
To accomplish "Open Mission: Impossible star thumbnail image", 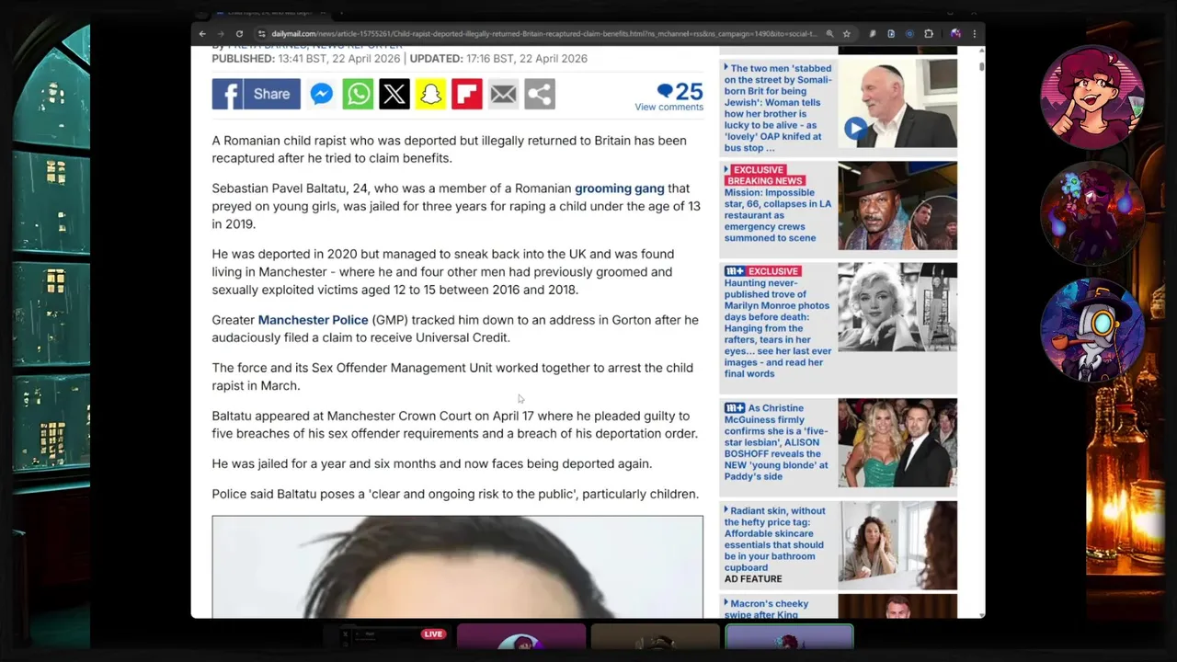I will (x=897, y=206).
